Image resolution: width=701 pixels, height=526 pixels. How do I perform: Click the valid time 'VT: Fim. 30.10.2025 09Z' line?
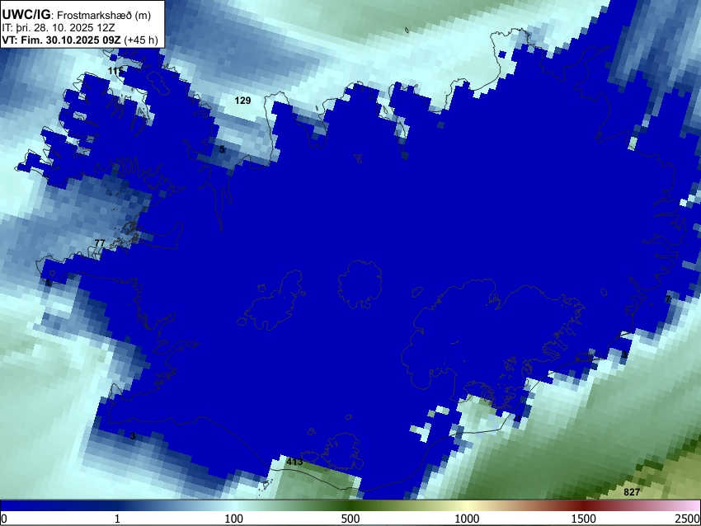80,40
